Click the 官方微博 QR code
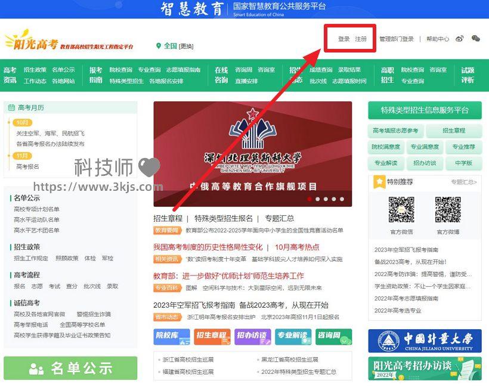 pos(448,209)
